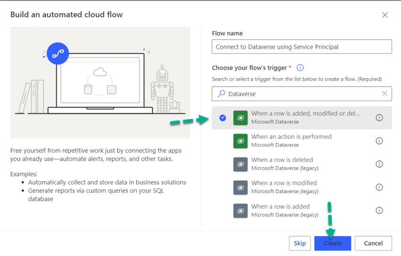
Task: Open the info tooltip beside 'Choose your flow's trigger'
Action: point(300,68)
